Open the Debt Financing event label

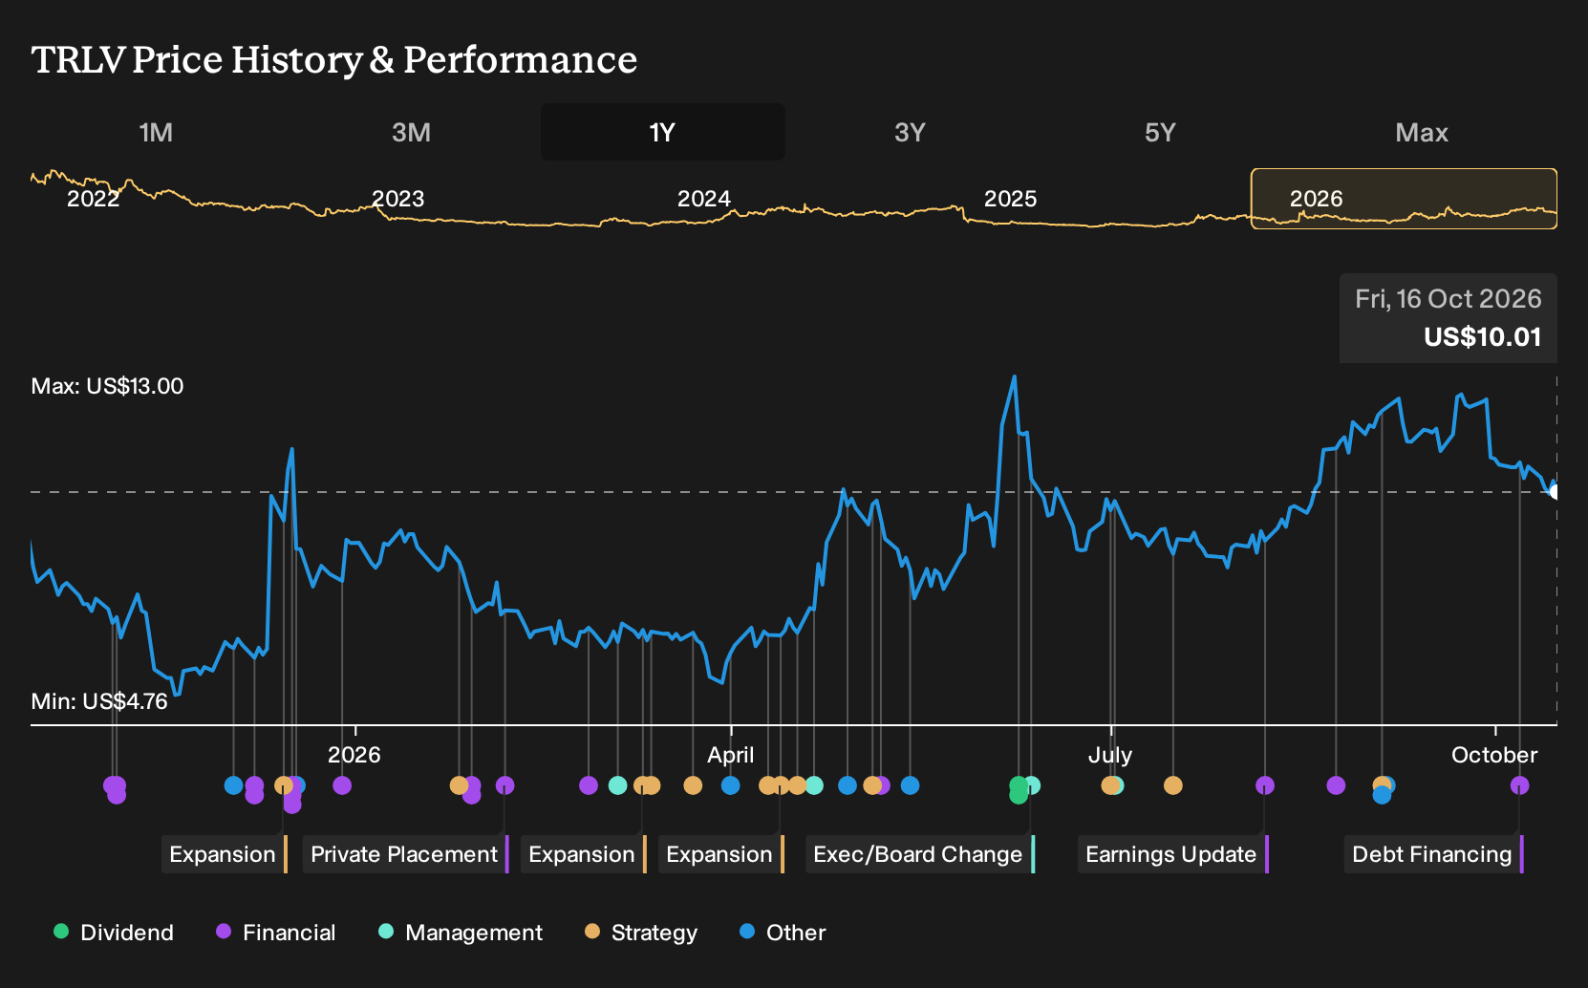1434,854
